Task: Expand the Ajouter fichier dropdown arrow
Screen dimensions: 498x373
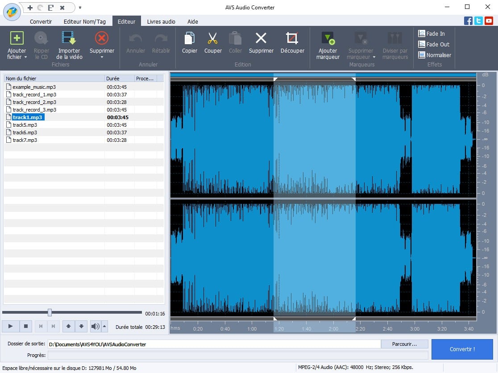Action: coord(25,57)
